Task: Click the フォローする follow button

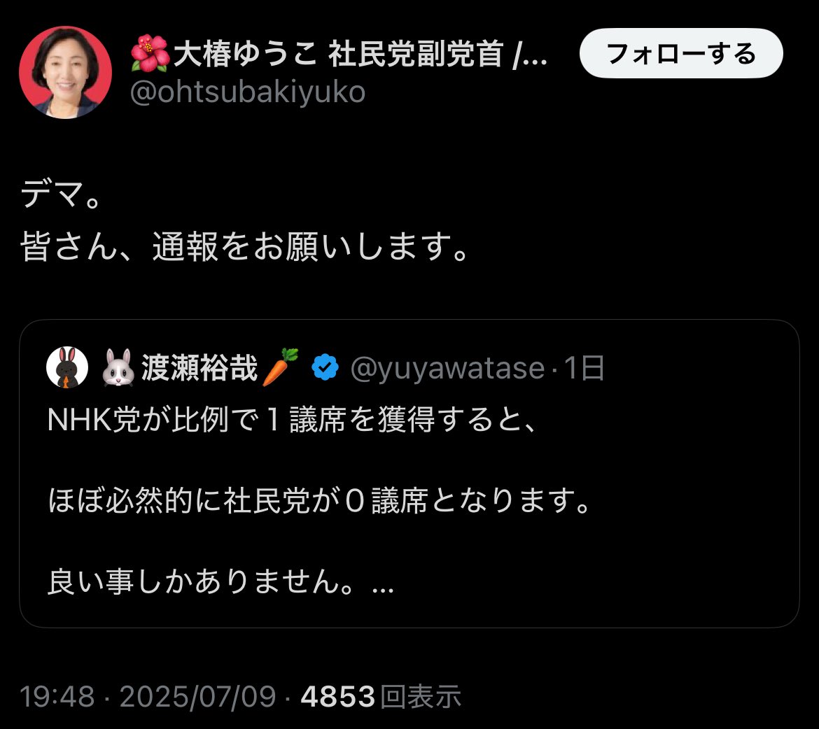Action: 681,53
